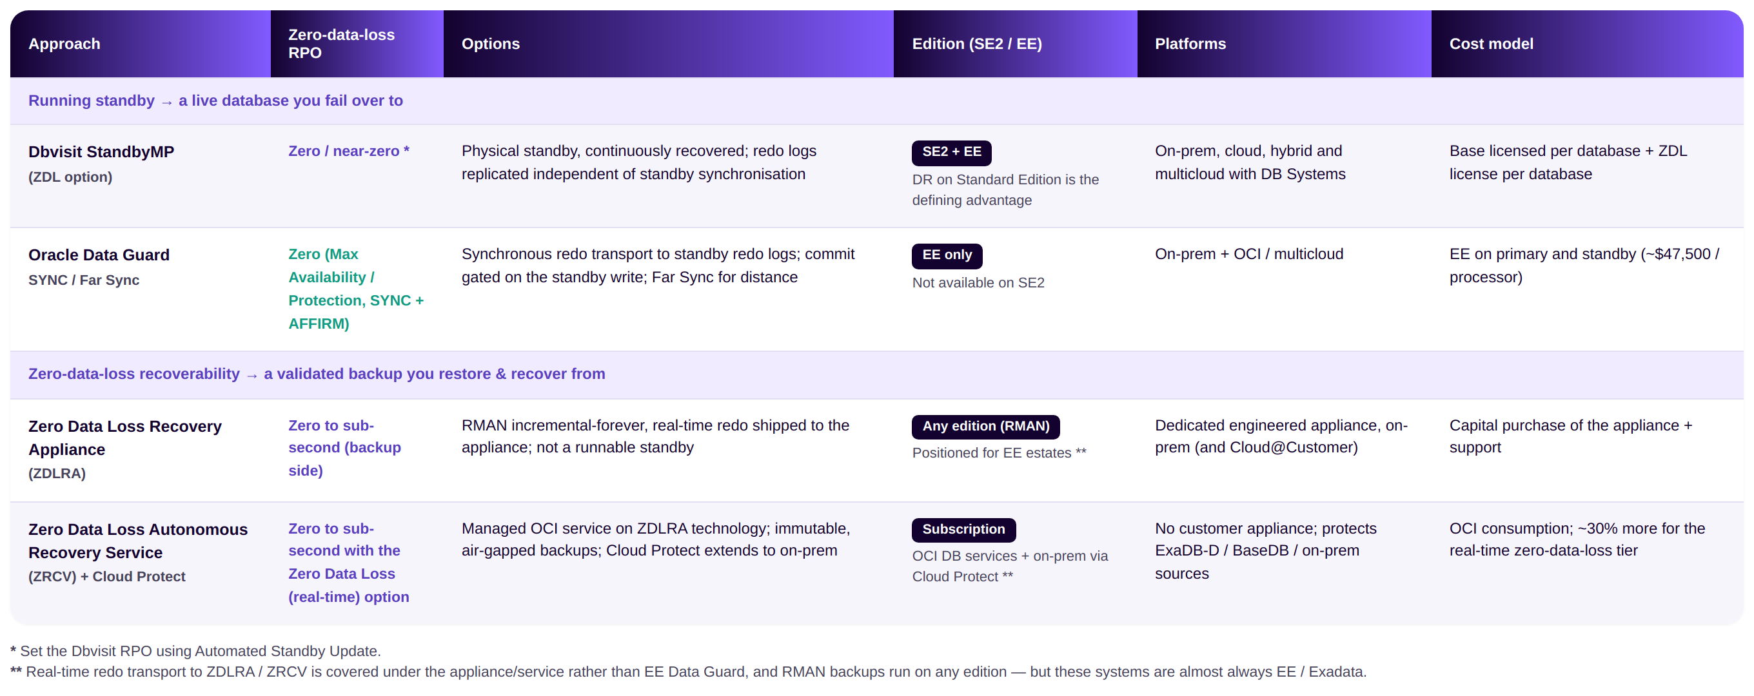
Task: Select 'Zero Data Loss Recovery Appliance' name
Action: point(125,438)
